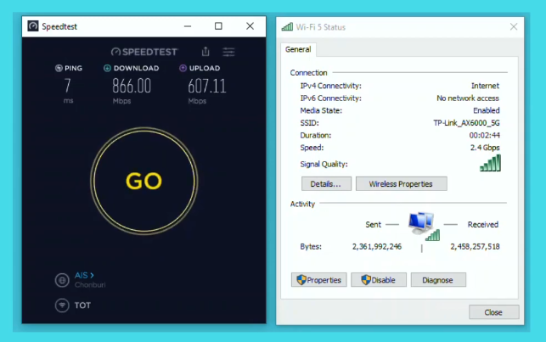Screen dimensions: 546x342
Task: Click the Speedtest app icon in title bar
Action: 33,26
